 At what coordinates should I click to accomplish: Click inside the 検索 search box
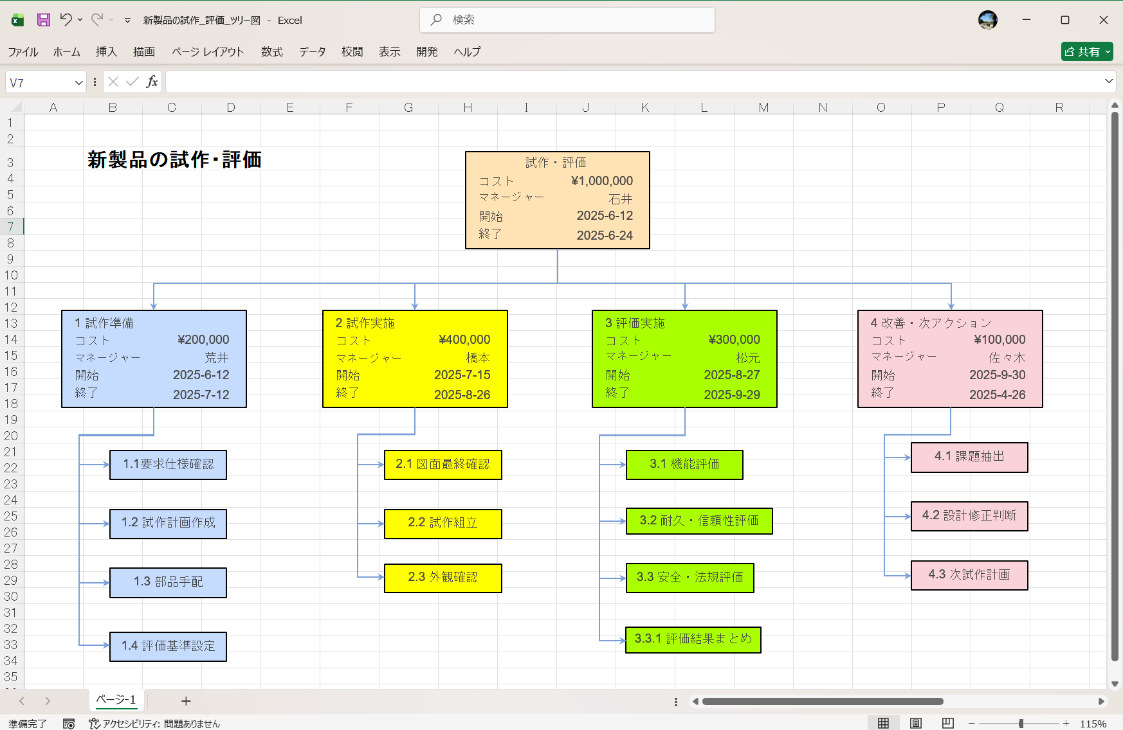pyautogui.click(x=567, y=20)
